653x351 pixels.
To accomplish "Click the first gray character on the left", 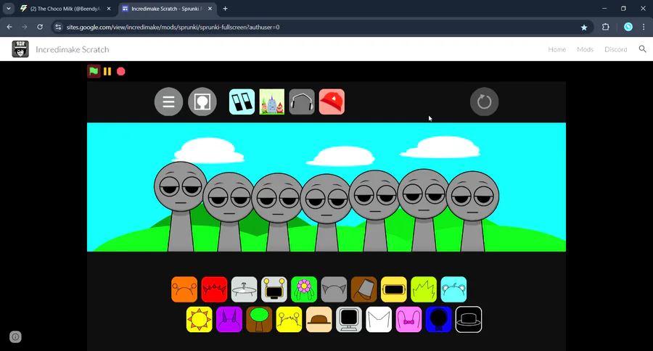I will [x=181, y=206].
